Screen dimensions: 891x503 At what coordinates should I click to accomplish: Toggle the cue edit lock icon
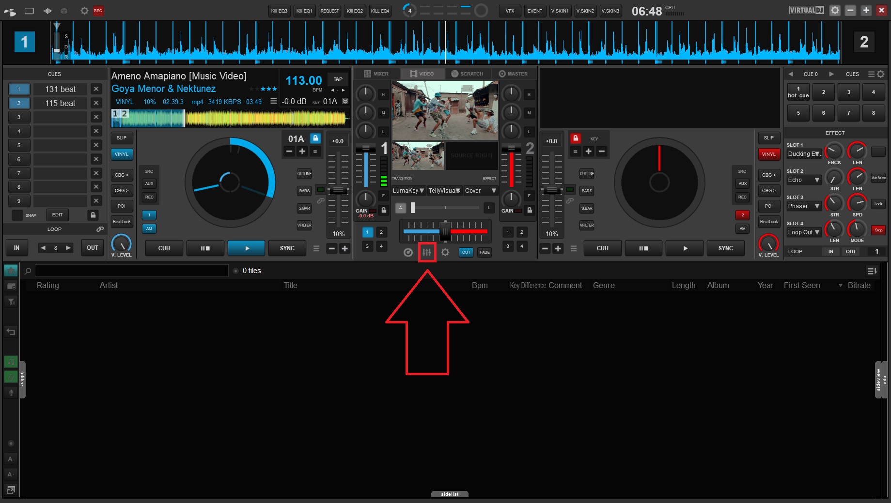[x=94, y=215]
